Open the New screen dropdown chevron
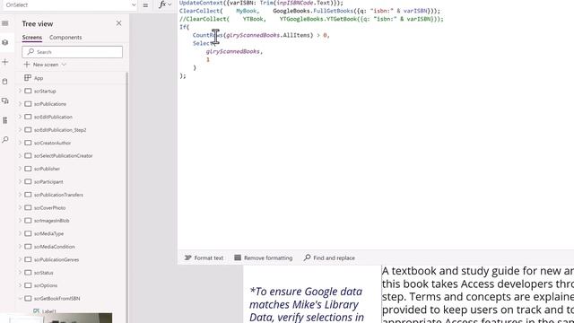The height and width of the screenshot is (323, 574). pyautogui.click(x=64, y=65)
